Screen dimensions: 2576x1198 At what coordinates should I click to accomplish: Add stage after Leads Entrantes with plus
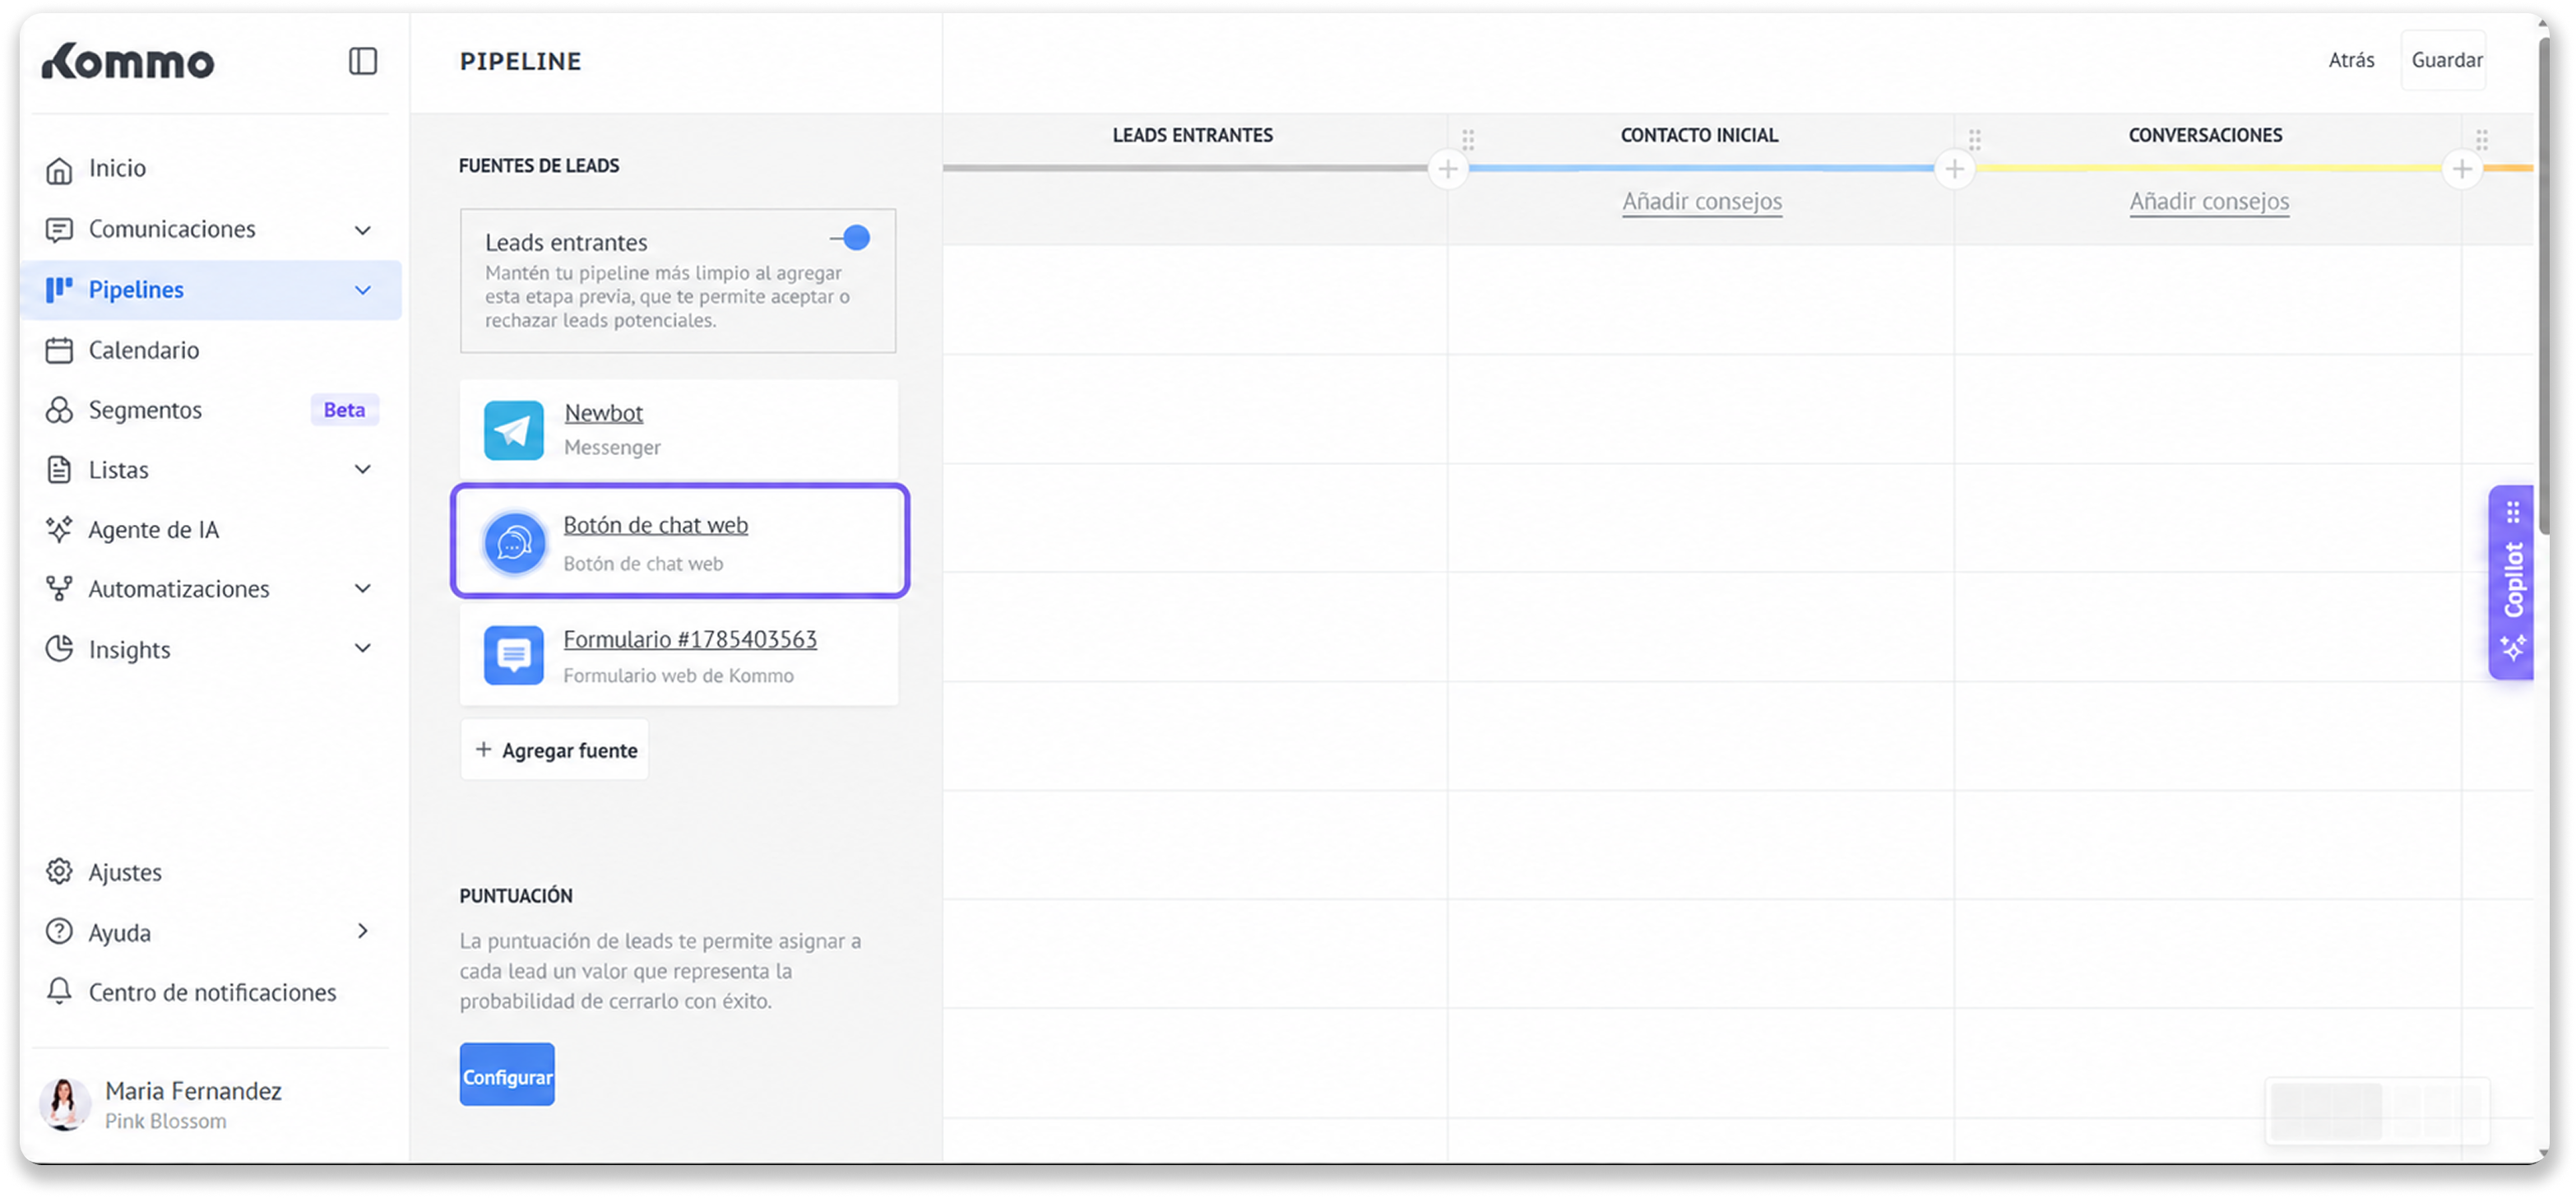tap(1448, 169)
